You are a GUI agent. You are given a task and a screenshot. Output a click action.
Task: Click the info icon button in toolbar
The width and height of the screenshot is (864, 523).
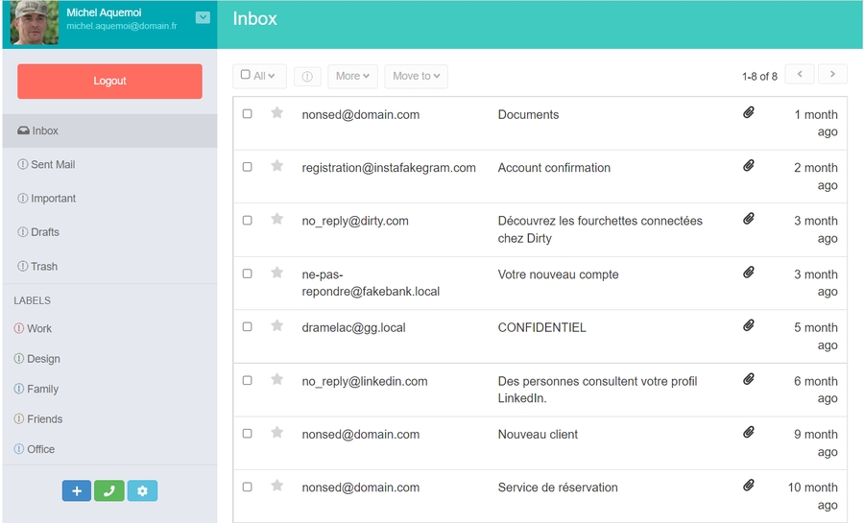pos(307,76)
